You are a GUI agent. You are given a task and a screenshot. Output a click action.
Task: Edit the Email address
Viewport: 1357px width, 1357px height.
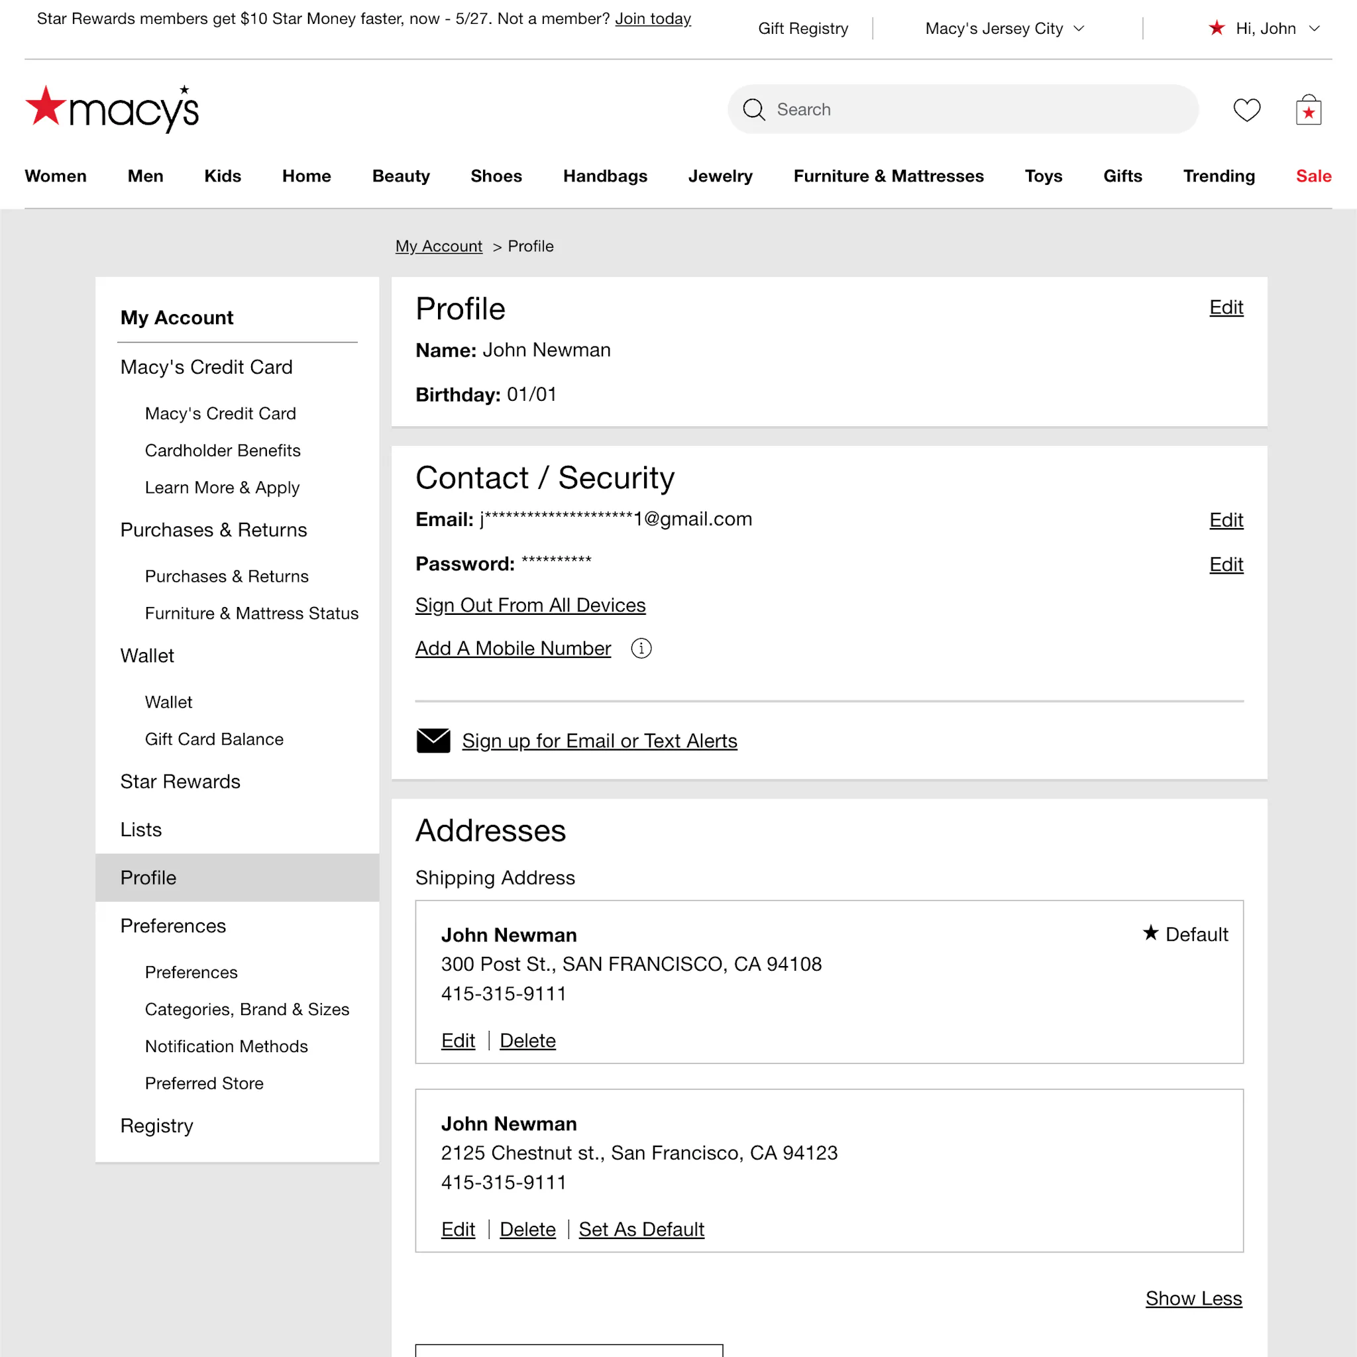(1226, 519)
